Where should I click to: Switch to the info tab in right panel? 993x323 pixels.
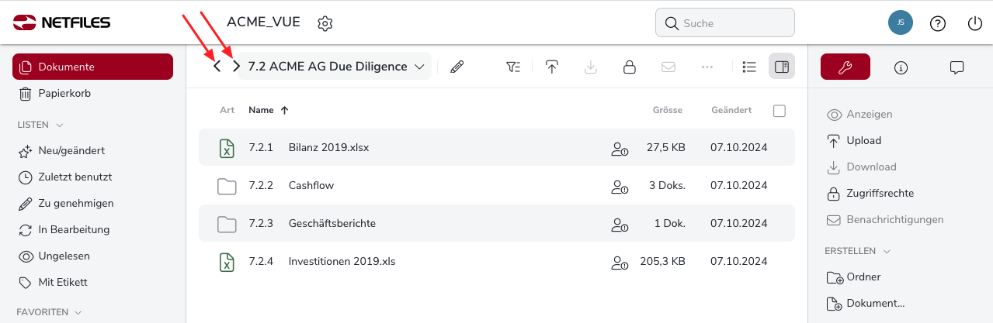pyautogui.click(x=901, y=67)
